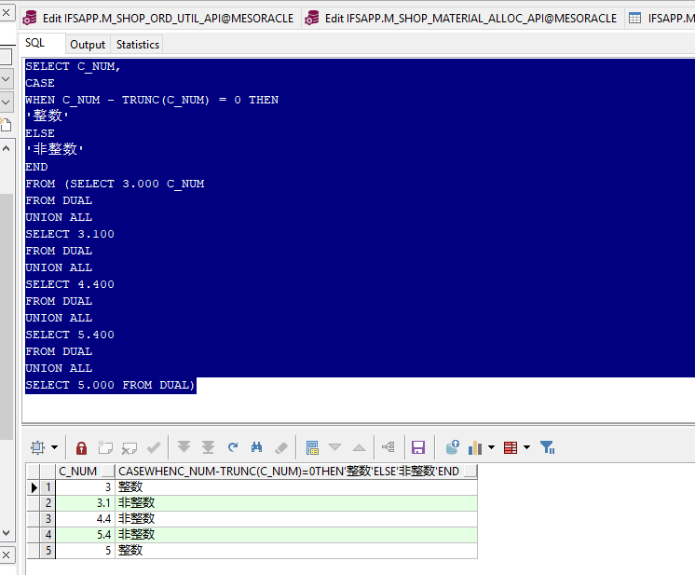Viewport: 695px width, 575px height.
Task: Open the chart options dropdown arrow
Action: click(x=492, y=447)
